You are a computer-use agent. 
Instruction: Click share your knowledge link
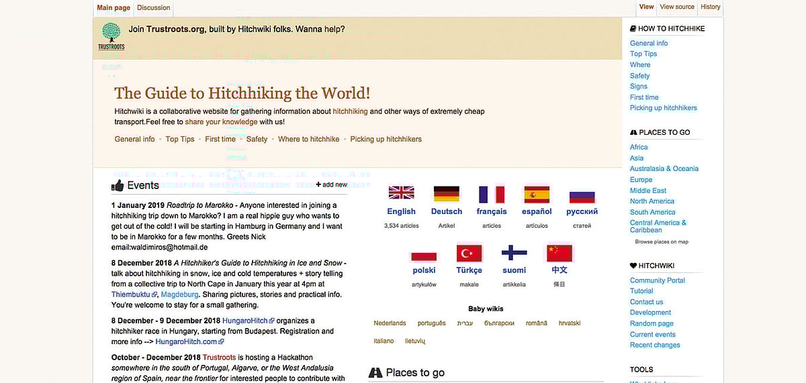(221, 122)
